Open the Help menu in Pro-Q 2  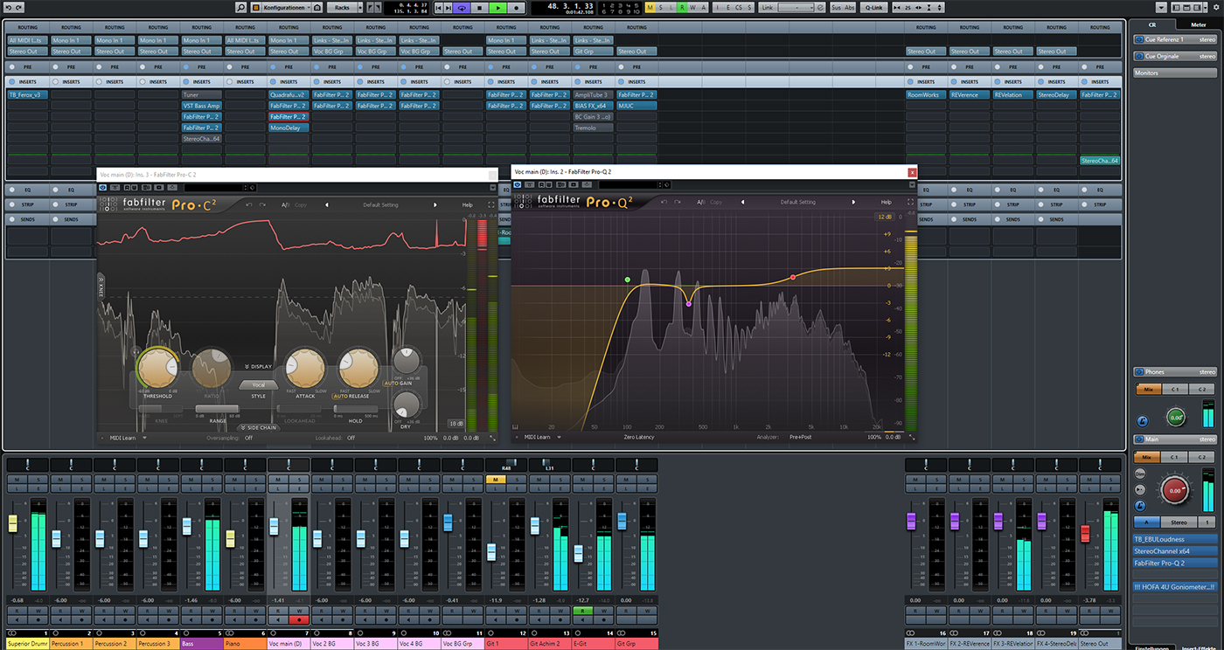[886, 202]
